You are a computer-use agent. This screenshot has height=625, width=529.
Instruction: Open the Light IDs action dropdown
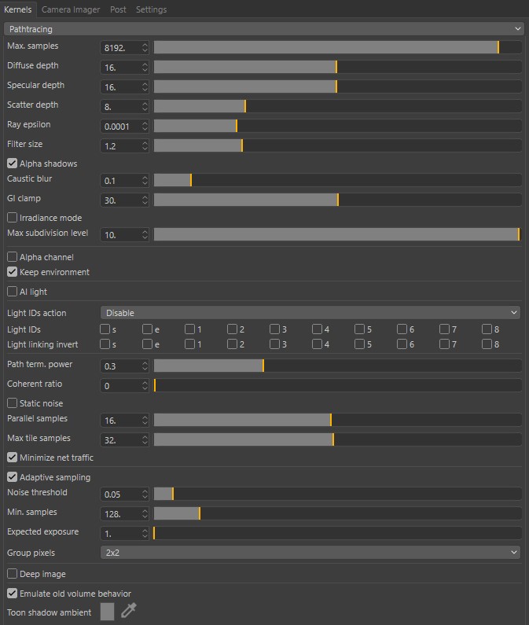(x=310, y=313)
